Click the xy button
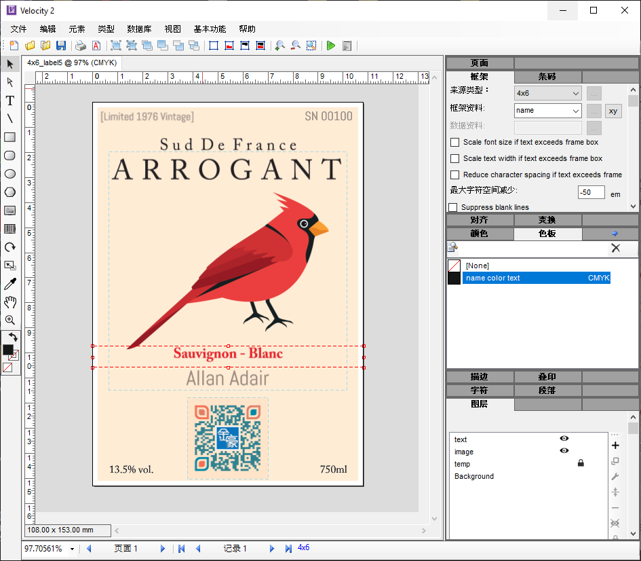This screenshot has width=641, height=561. 613,111
